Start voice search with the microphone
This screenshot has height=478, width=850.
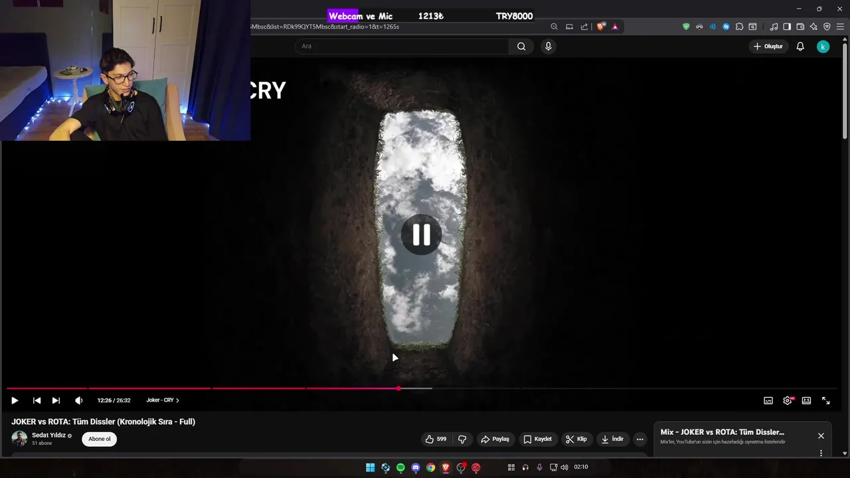(548, 46)
